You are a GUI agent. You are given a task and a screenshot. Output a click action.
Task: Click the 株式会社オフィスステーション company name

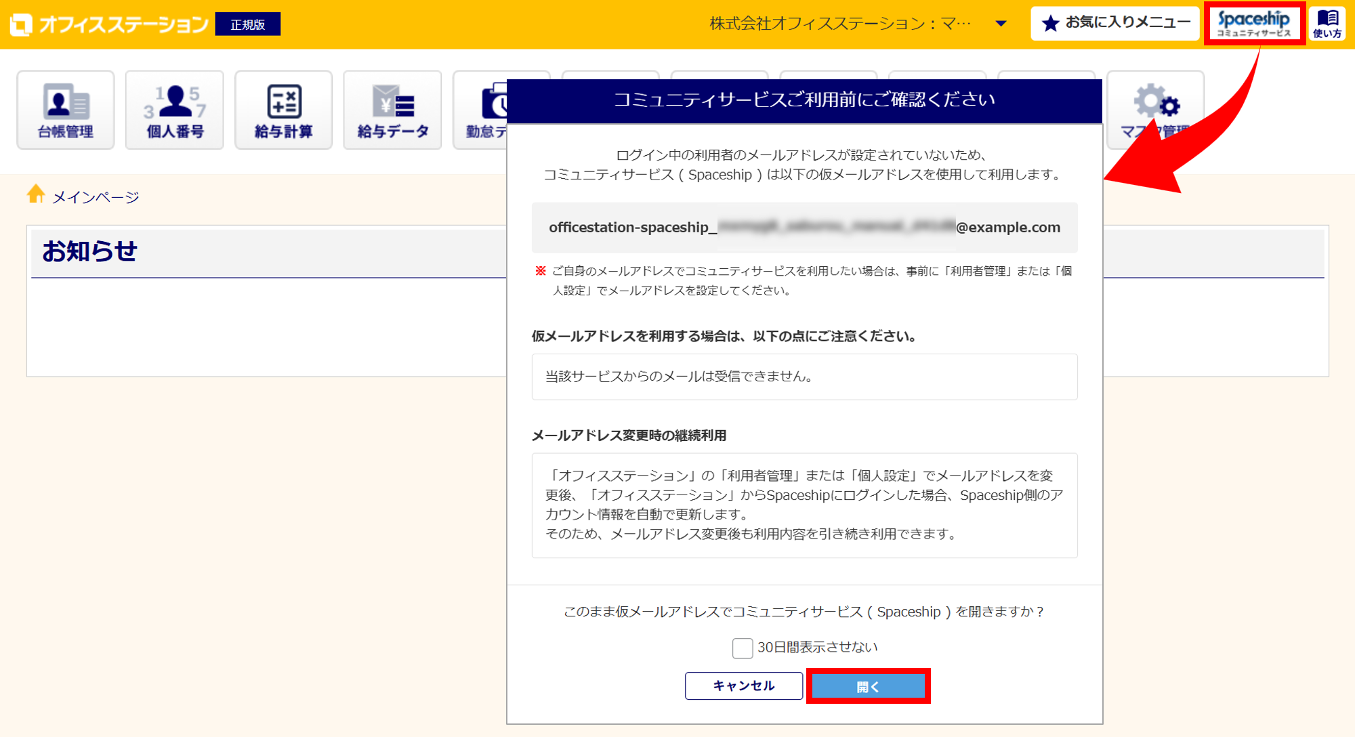point(840,24)
